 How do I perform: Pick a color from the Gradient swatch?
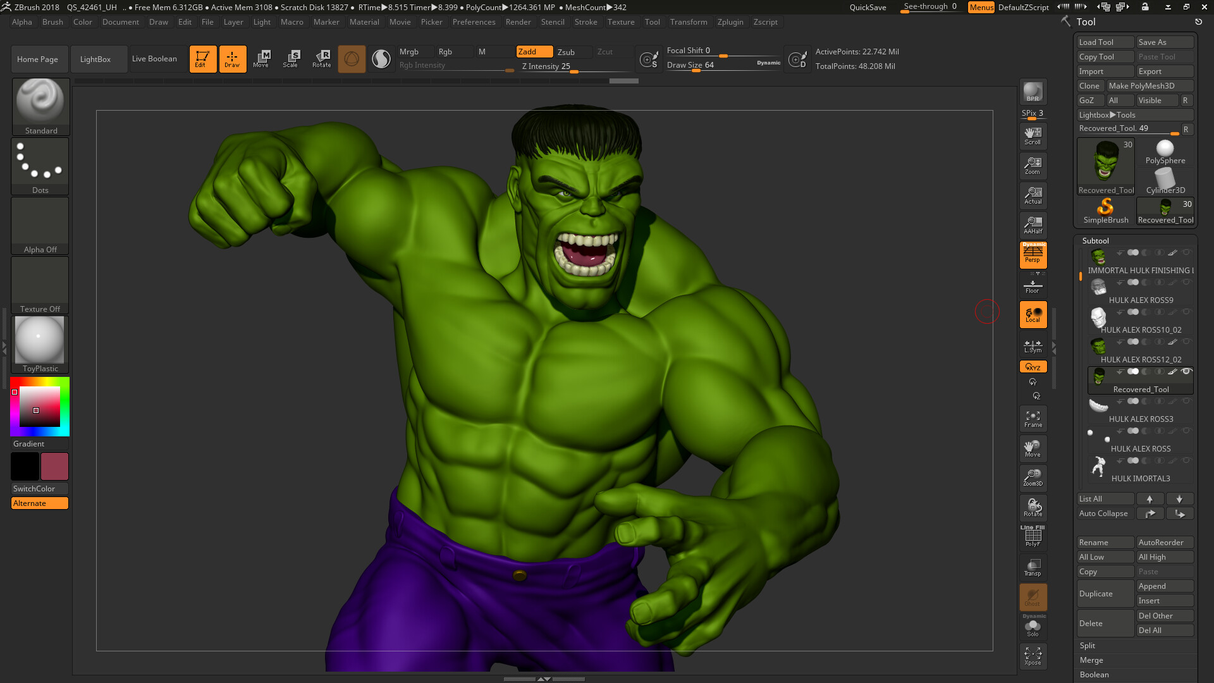[39, 407]
